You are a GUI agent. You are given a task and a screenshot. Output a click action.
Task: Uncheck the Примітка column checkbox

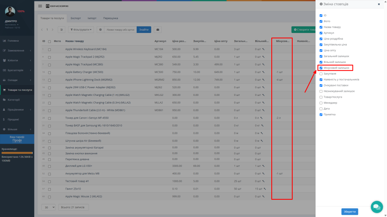(321, 115)
